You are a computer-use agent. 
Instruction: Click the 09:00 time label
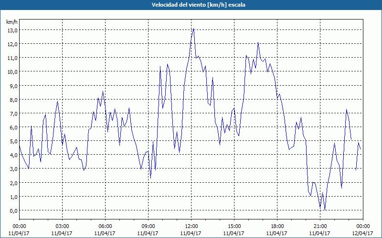[148, 227]
